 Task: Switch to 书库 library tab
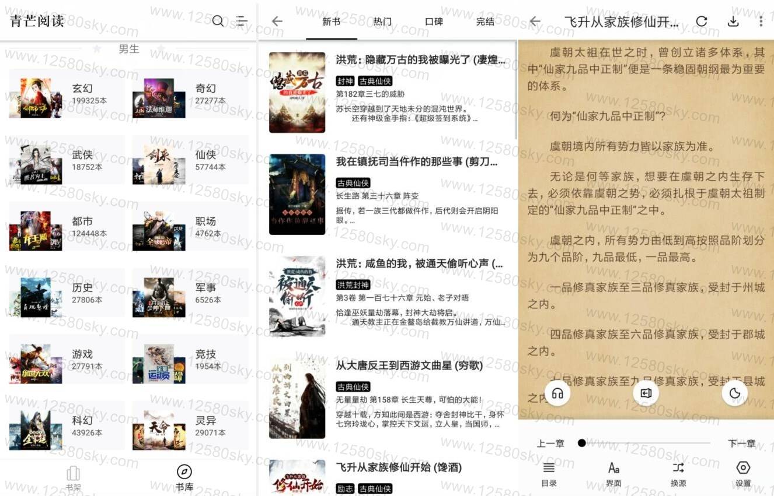184,479
